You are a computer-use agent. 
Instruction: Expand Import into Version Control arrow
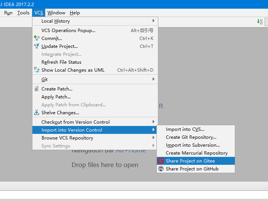click(153, 130)
